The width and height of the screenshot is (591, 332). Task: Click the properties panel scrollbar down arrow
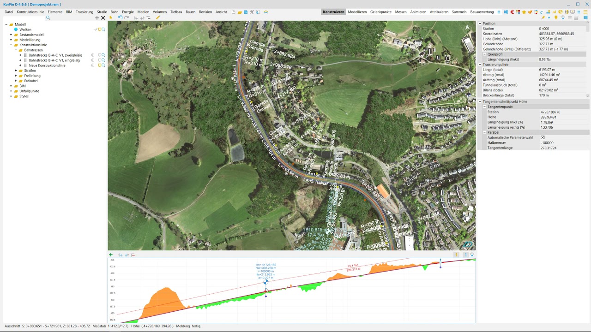point(588,96)
